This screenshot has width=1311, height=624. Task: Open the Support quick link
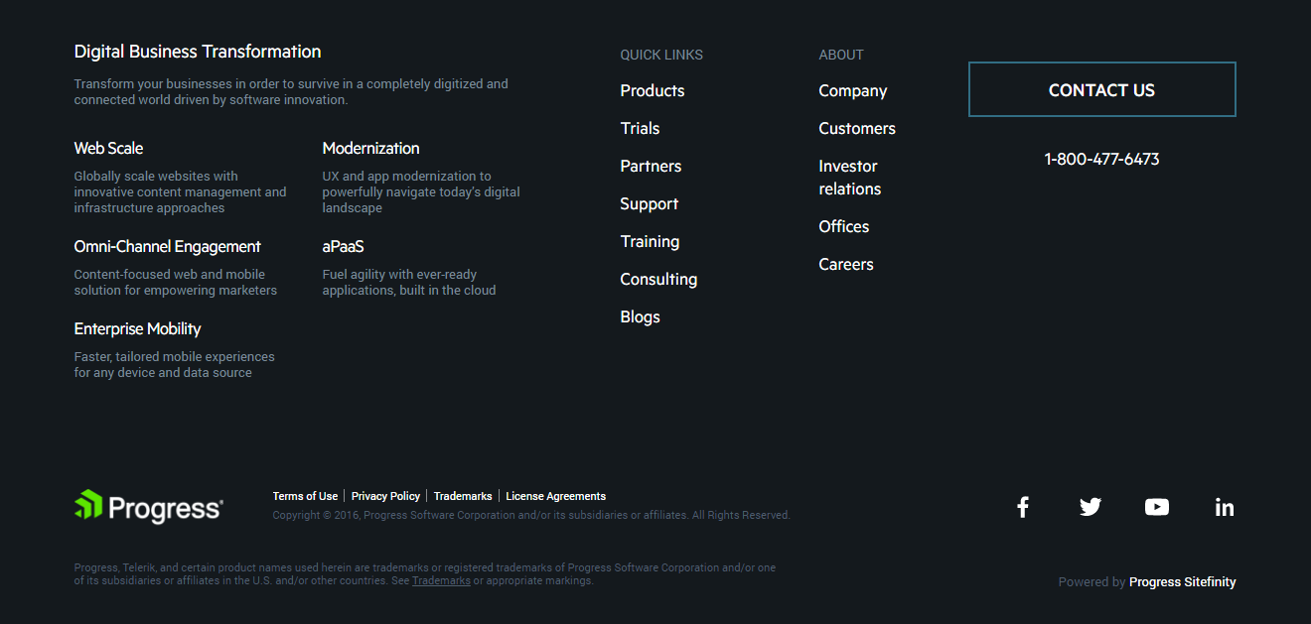pyautogui.click(x=649, y=203)
